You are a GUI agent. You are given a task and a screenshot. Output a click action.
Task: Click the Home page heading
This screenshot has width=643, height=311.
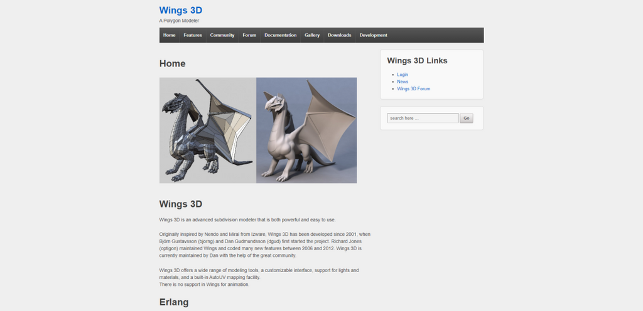pos(172,63)
